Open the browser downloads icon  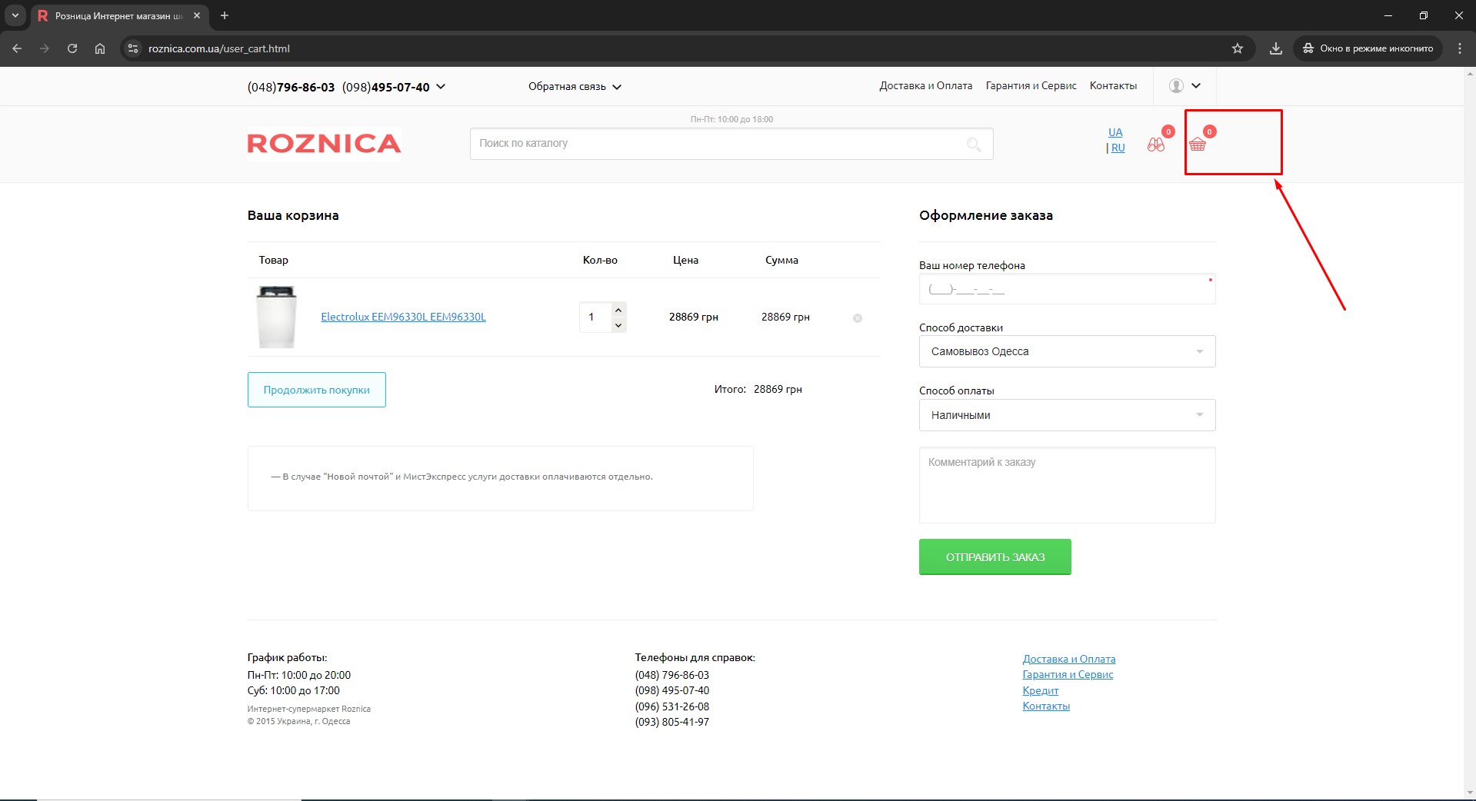1276,48
